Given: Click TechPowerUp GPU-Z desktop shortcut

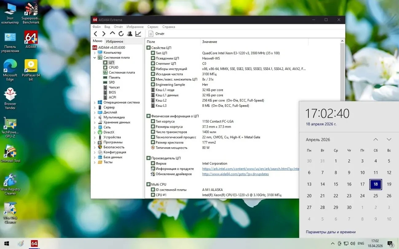Looking at the screenshot, I should pyautogui.click(x=10, y=127).
